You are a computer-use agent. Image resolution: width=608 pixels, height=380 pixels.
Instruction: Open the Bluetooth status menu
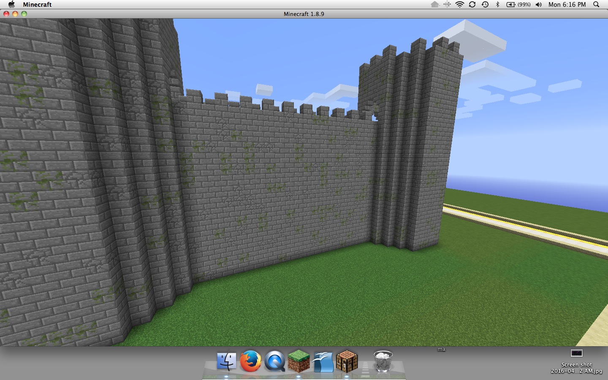coord(497,4)
